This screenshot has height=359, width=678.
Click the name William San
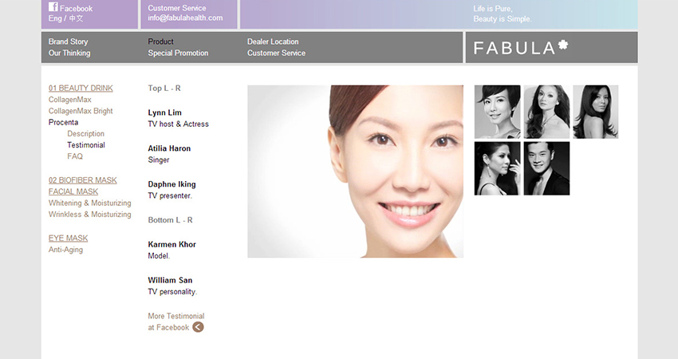tap(170, 280)
